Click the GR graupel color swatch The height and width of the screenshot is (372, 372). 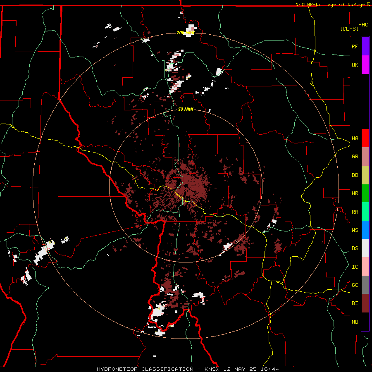point(365,157)
